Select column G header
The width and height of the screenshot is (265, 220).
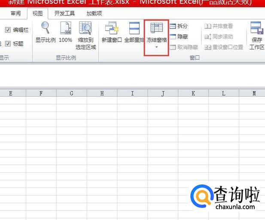point(71,93)
